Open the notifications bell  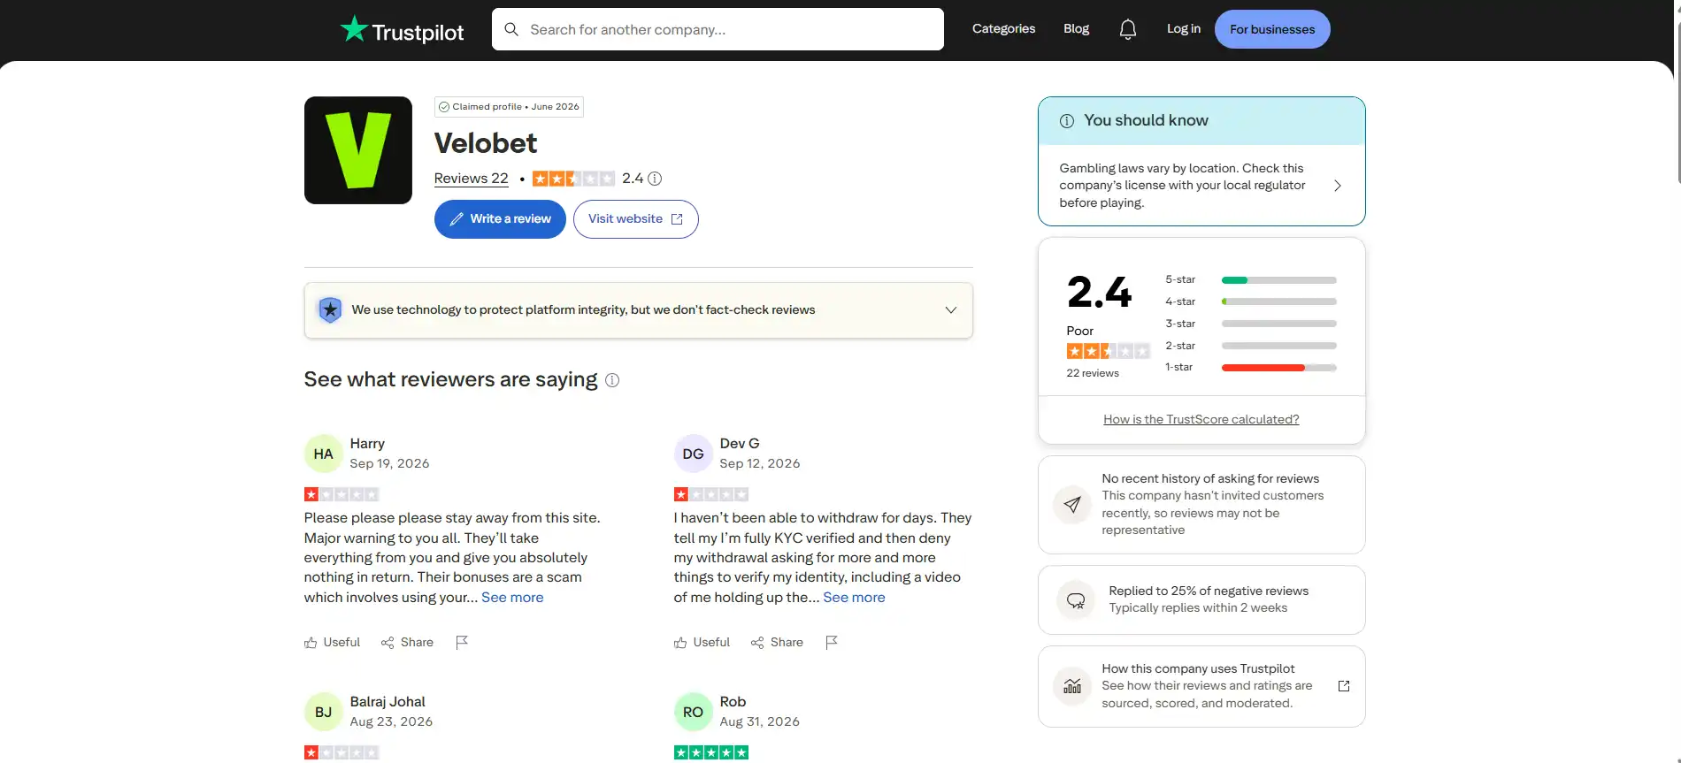tap(1127, 29)
